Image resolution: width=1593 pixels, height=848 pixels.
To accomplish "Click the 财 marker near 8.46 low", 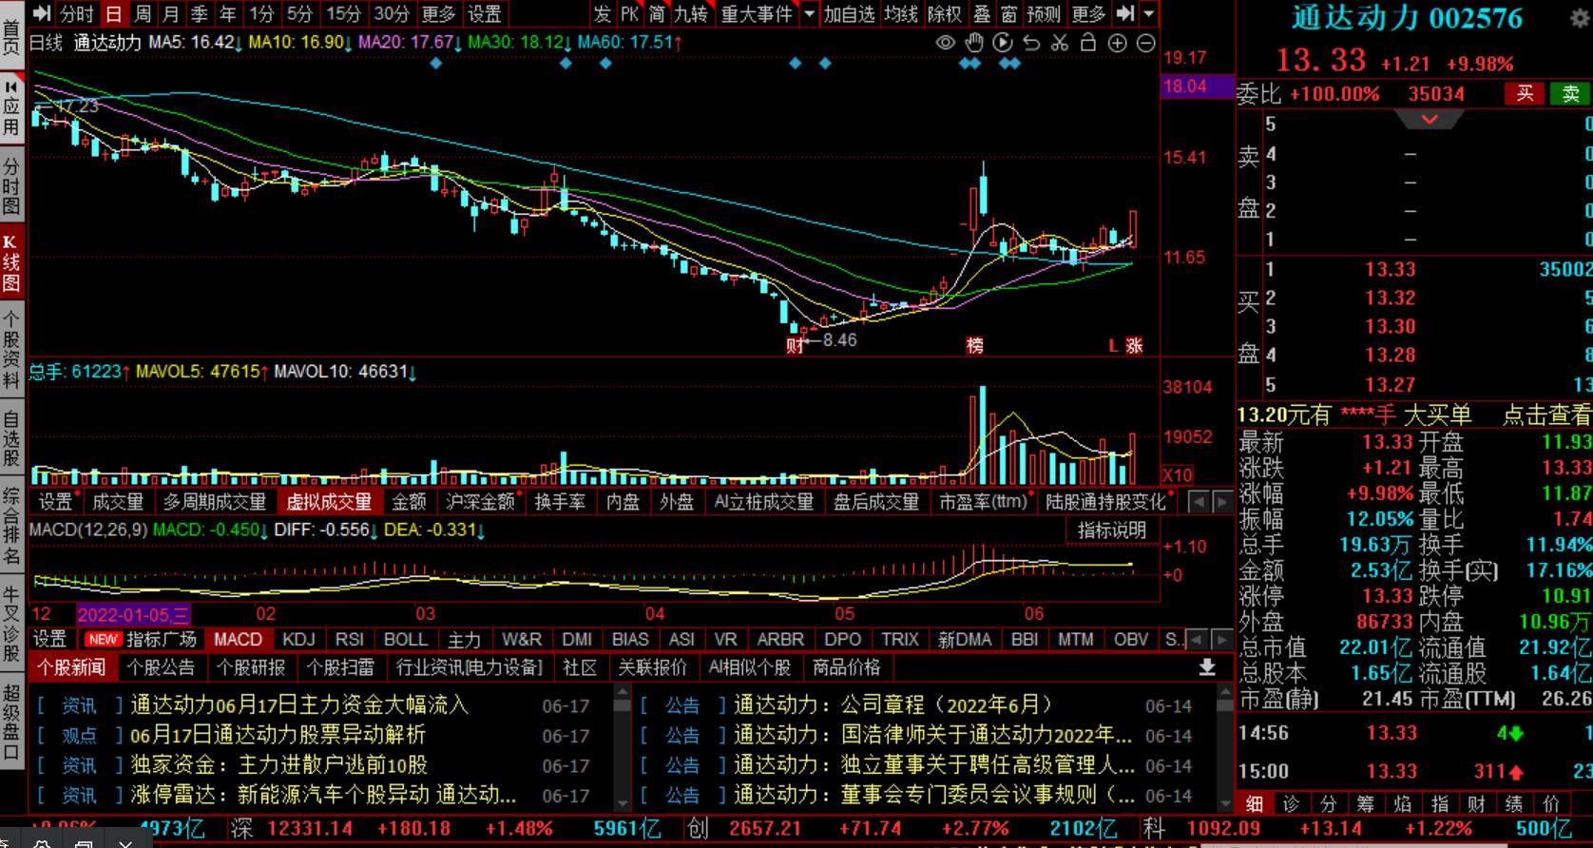I will (795, 346).
